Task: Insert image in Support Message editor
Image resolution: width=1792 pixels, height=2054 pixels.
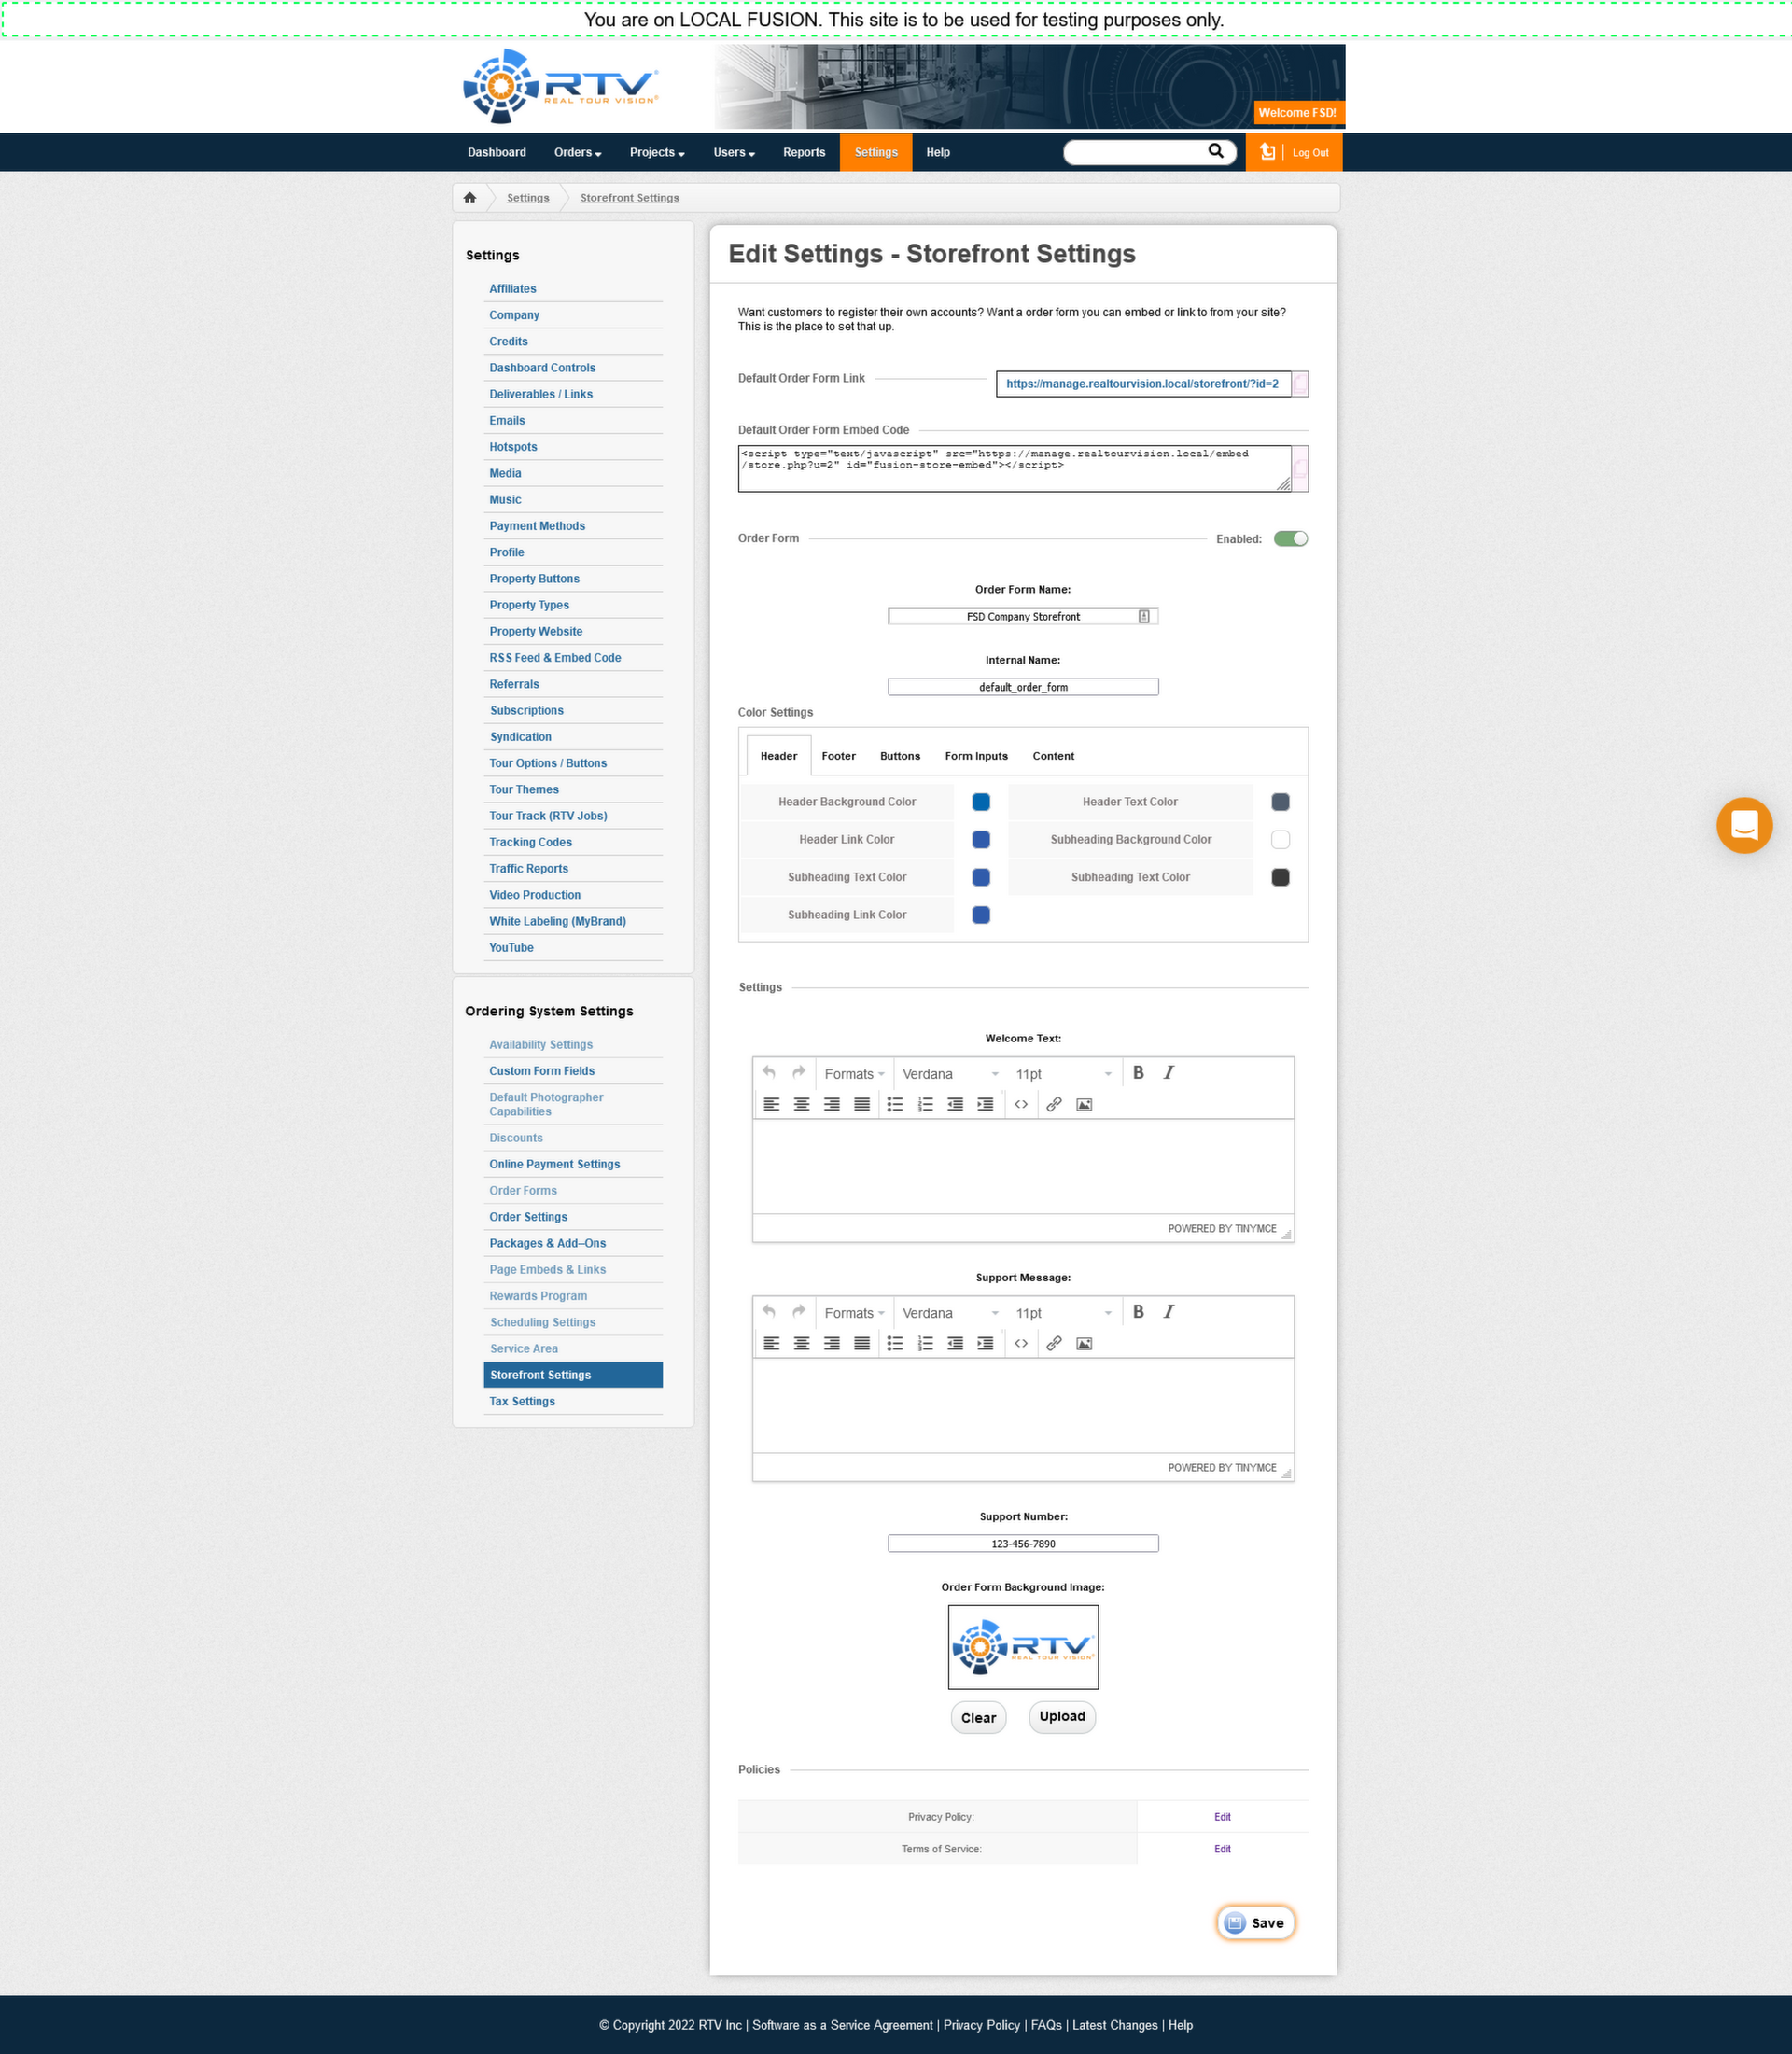Action: tap(1084, 1343)
